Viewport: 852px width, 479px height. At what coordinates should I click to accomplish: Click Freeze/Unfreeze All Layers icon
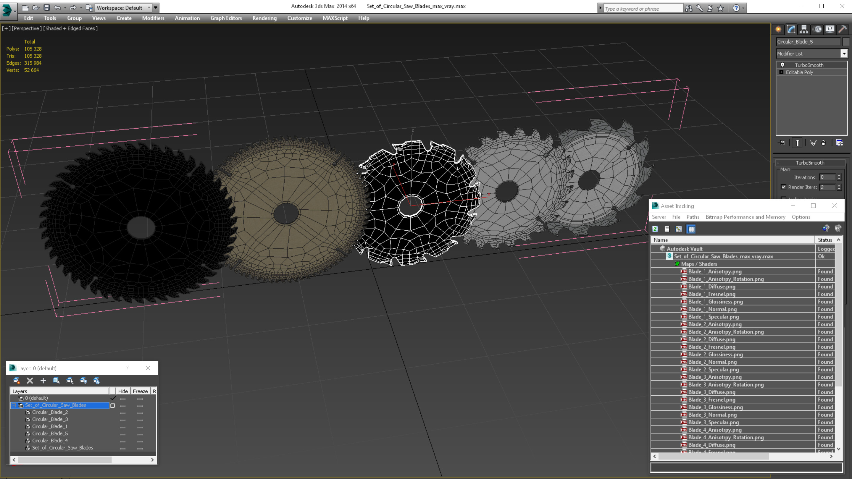pyautogui.click(x=96, y=381)
